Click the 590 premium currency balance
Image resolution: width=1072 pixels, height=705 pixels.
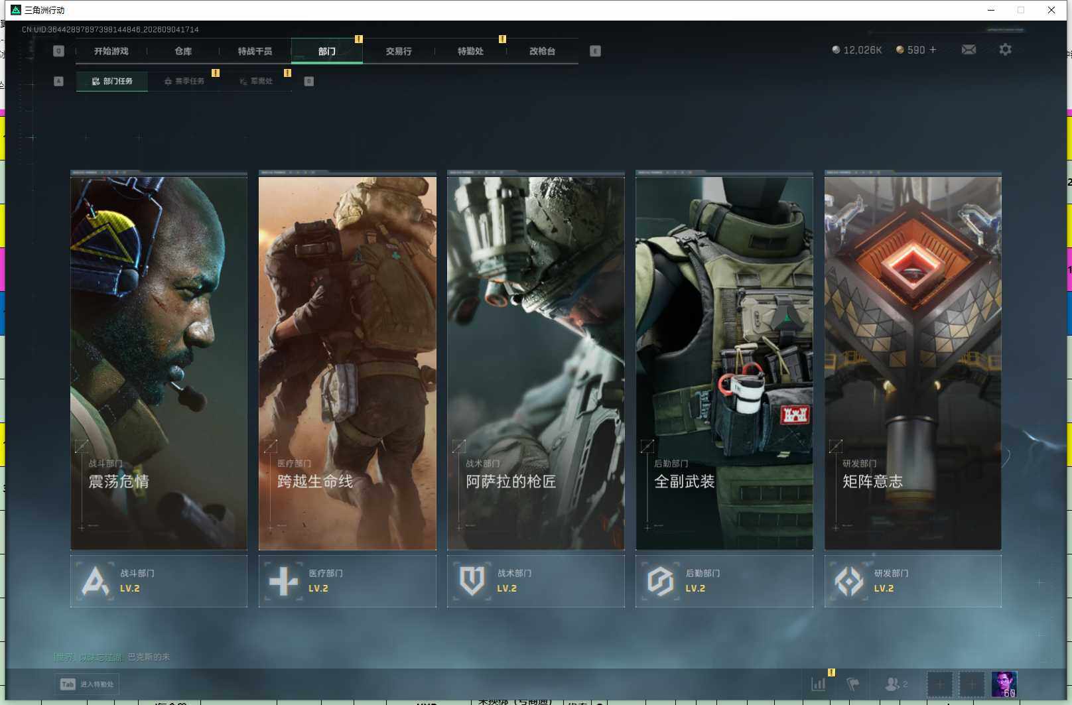(x=910, y=50)
